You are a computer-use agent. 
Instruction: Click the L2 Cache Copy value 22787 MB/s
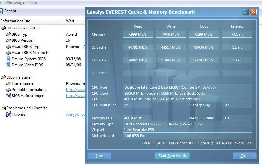point(204,60)
